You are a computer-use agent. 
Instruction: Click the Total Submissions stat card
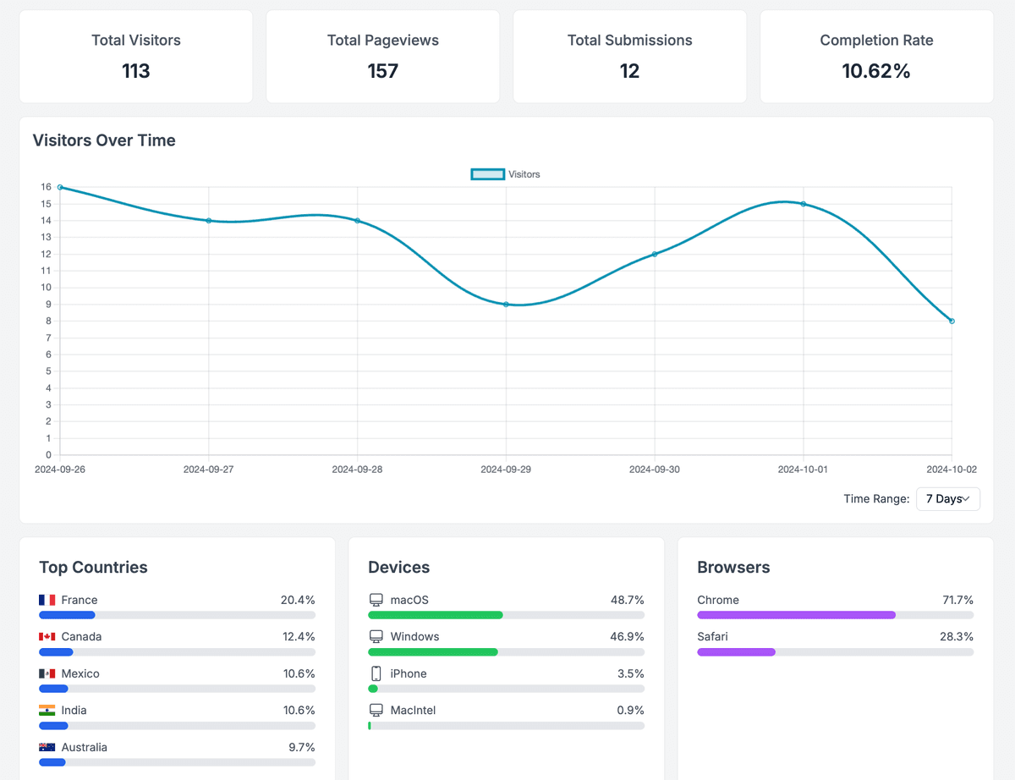coord(629,56)
